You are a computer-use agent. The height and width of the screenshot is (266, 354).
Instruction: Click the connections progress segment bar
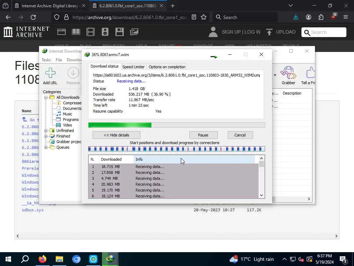pyautogui.click(x=177, y=149)
